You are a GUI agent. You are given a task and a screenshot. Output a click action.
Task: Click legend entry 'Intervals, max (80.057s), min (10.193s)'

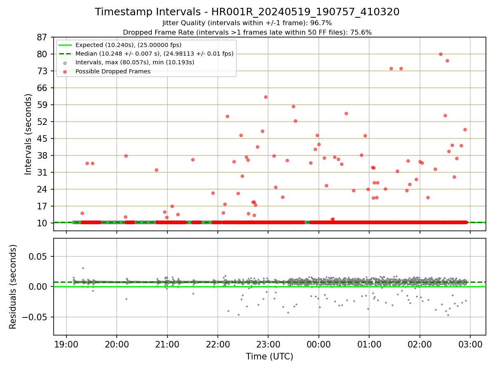135,63
